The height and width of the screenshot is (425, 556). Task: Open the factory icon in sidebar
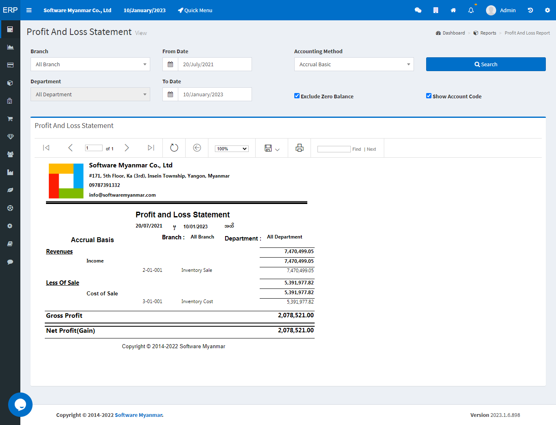point(10,172)
